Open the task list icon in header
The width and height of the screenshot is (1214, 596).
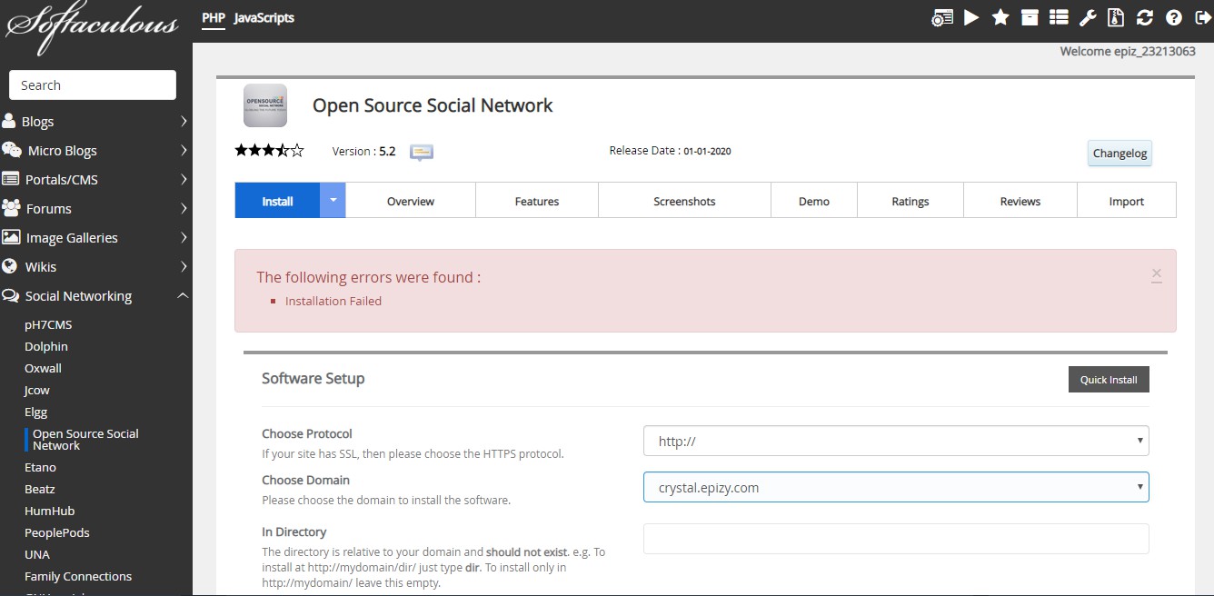coord(1058,17)
